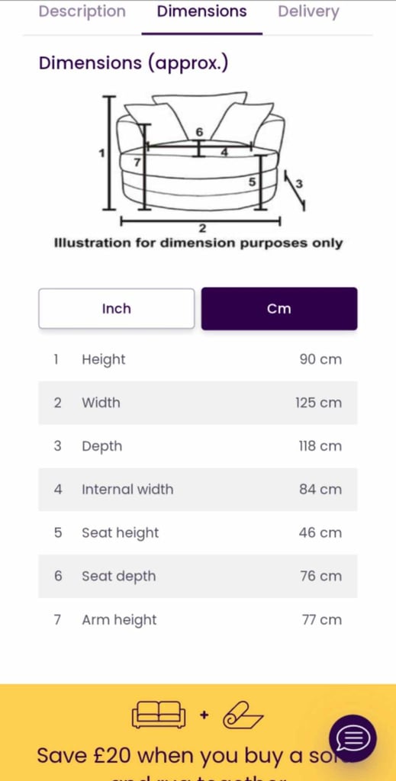Tap the sofa icon in the yellow banner
Viewport: 396px width, 781px height.
click(159, 715)
